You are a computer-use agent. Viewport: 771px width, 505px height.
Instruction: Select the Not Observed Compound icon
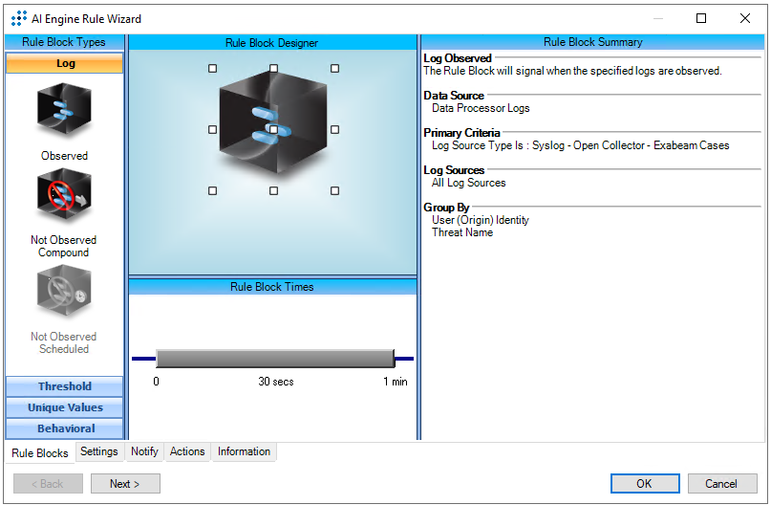coord(64,199)
